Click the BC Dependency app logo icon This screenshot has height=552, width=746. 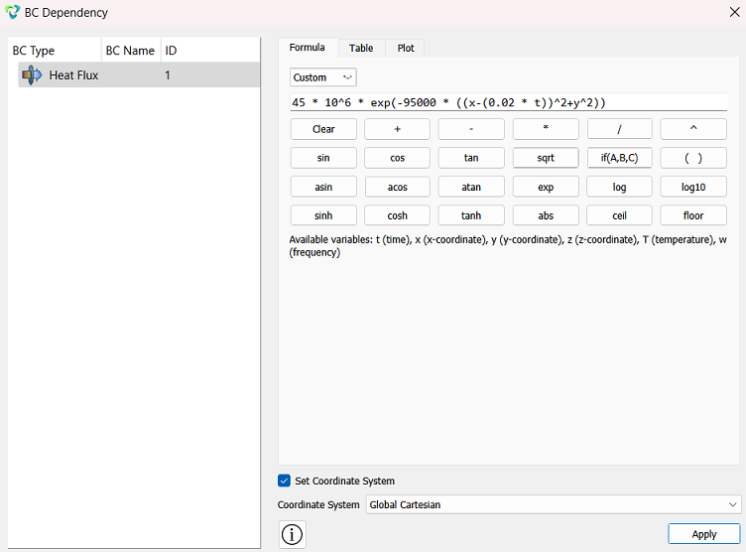(12, 12)
